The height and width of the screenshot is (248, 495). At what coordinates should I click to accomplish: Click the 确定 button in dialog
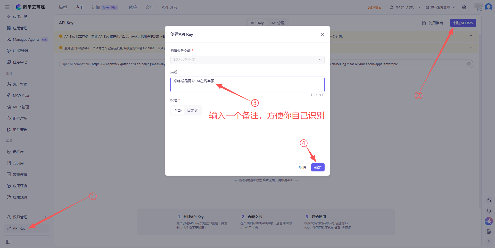point(318,167)
